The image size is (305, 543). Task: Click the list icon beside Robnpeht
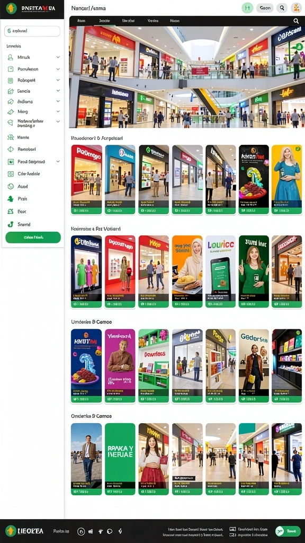(11, 80)
